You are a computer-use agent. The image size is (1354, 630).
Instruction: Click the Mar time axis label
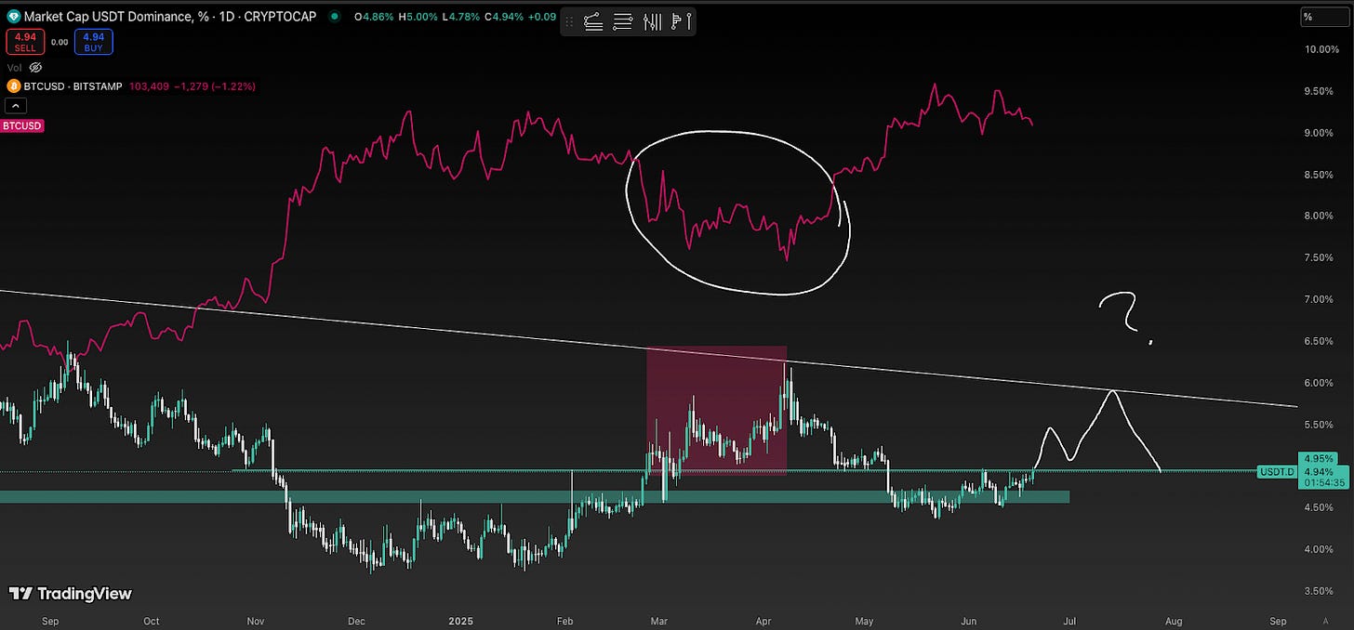tap(659, 620)
